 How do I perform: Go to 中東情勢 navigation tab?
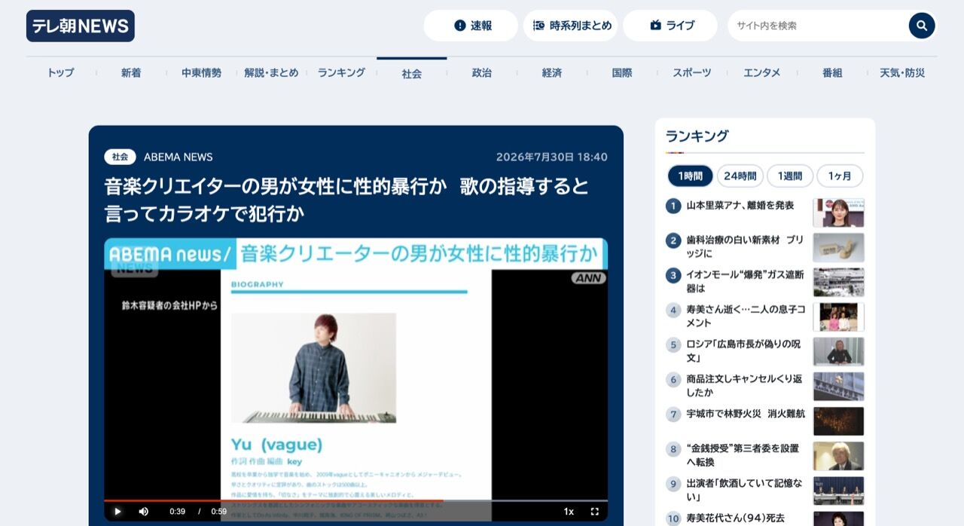(x=201, y=73)
